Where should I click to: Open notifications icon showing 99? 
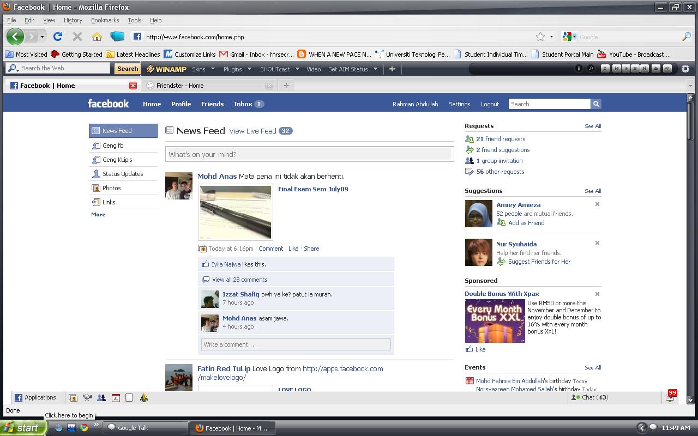[x=670, y=396]
